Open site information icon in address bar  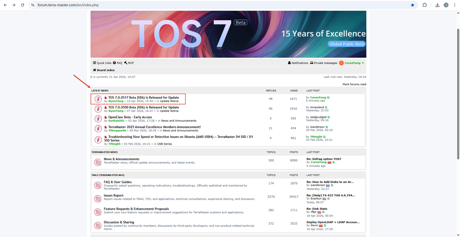coord(33,5)
